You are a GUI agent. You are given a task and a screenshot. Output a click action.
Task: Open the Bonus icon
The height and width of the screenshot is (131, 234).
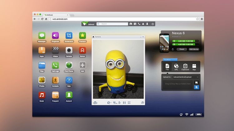[83, 50]
